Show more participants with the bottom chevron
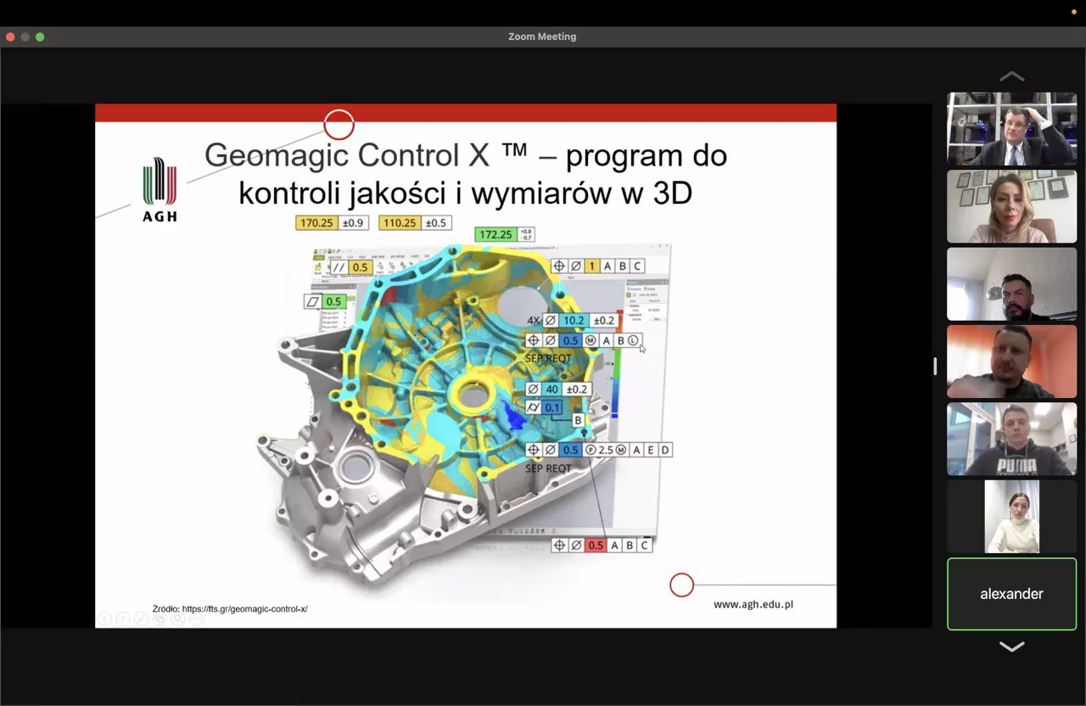The image size is (1086, 706). 1011,647
